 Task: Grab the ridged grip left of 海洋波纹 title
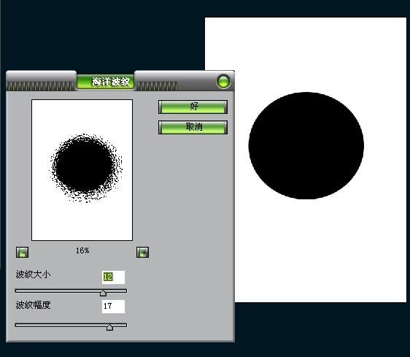tap(41, 86)
